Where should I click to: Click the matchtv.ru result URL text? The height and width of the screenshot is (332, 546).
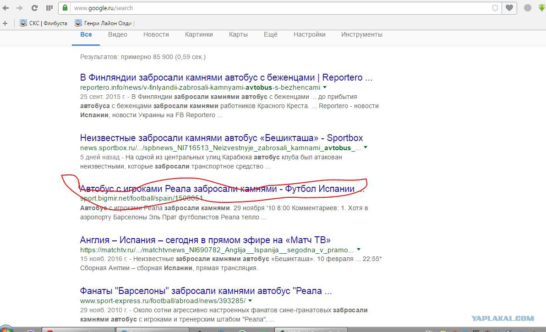(x=217, y=250)
